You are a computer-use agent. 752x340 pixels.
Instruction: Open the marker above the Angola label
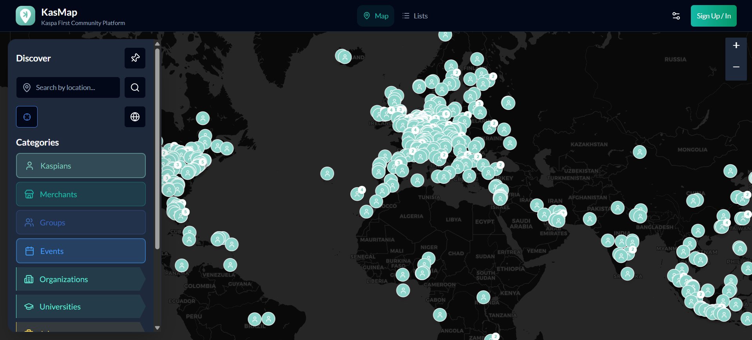click(440, 315)
